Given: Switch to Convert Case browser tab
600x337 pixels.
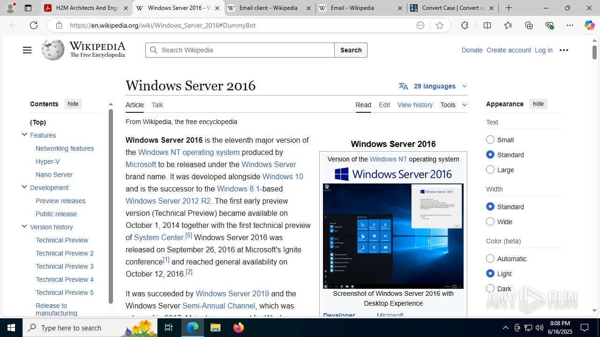Looking at the screenshot, I should (x=453, y=8).
